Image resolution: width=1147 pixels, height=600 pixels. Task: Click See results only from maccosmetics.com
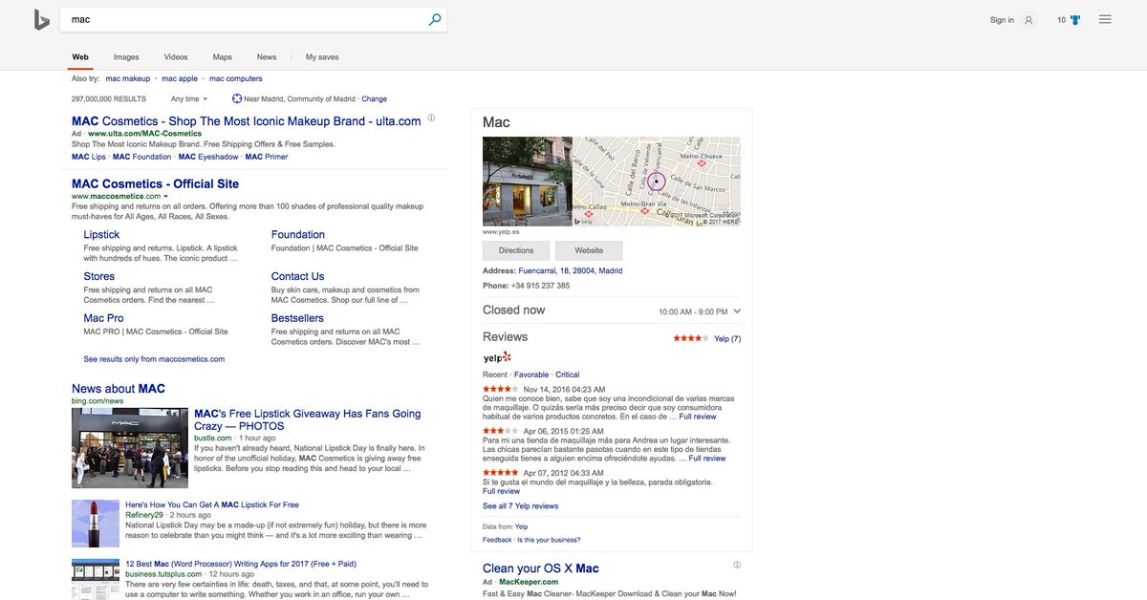pyautogui.click(x=154, y=359)
